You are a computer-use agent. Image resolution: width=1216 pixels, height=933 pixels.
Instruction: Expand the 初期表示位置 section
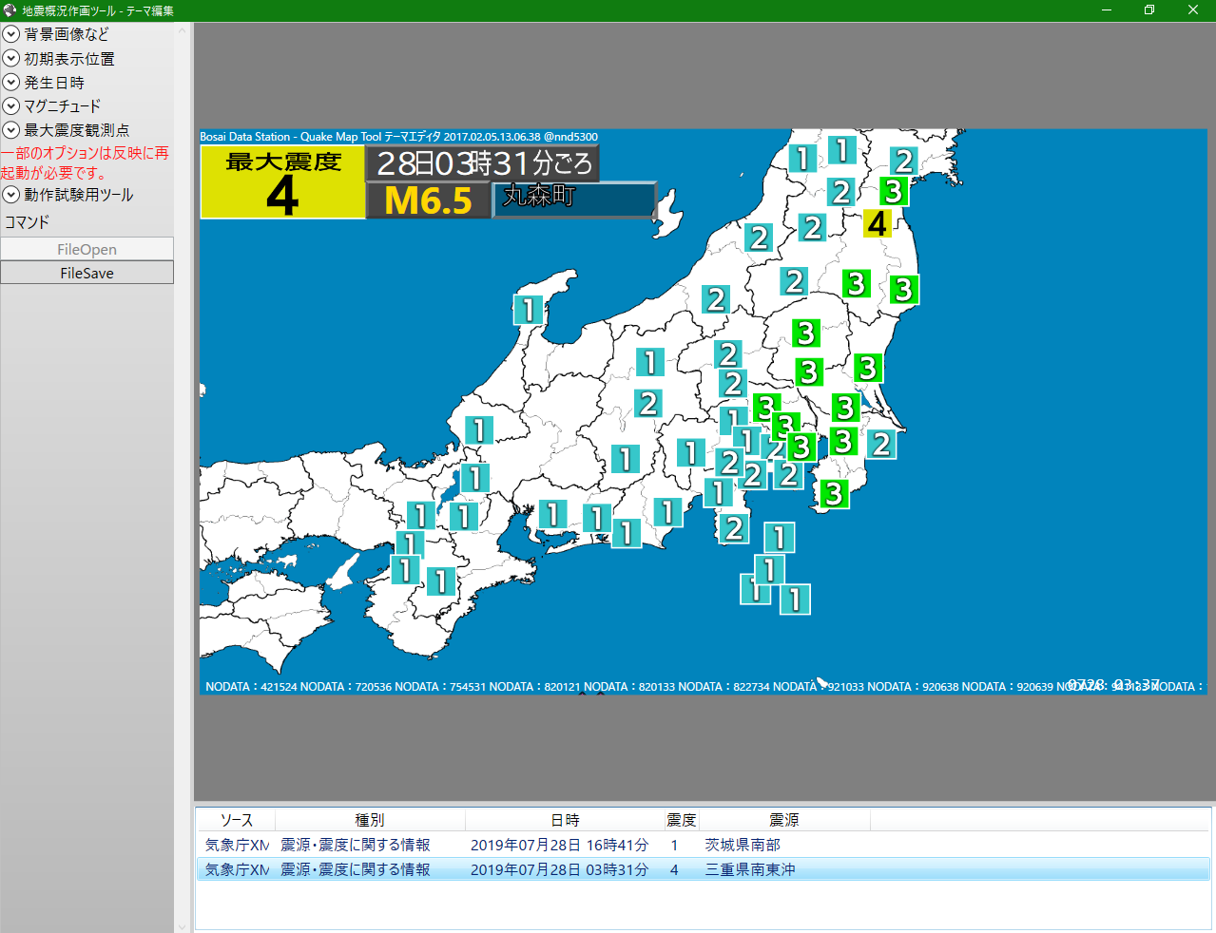11,59
